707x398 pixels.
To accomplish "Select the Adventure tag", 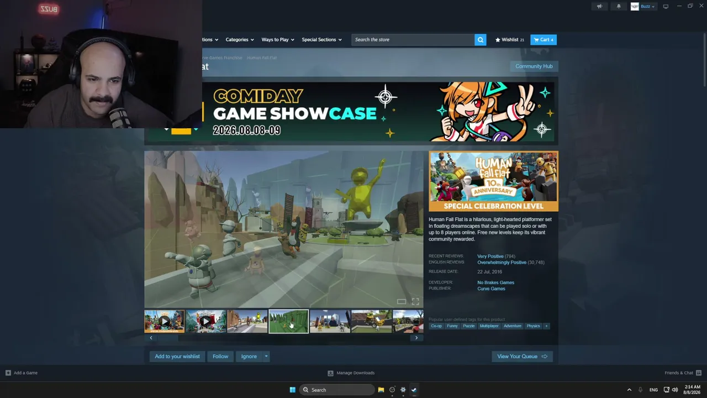I will point(513,326).
